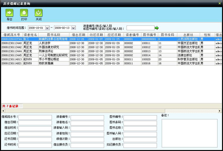Click the 关闭 power icon

click(38, 13)
